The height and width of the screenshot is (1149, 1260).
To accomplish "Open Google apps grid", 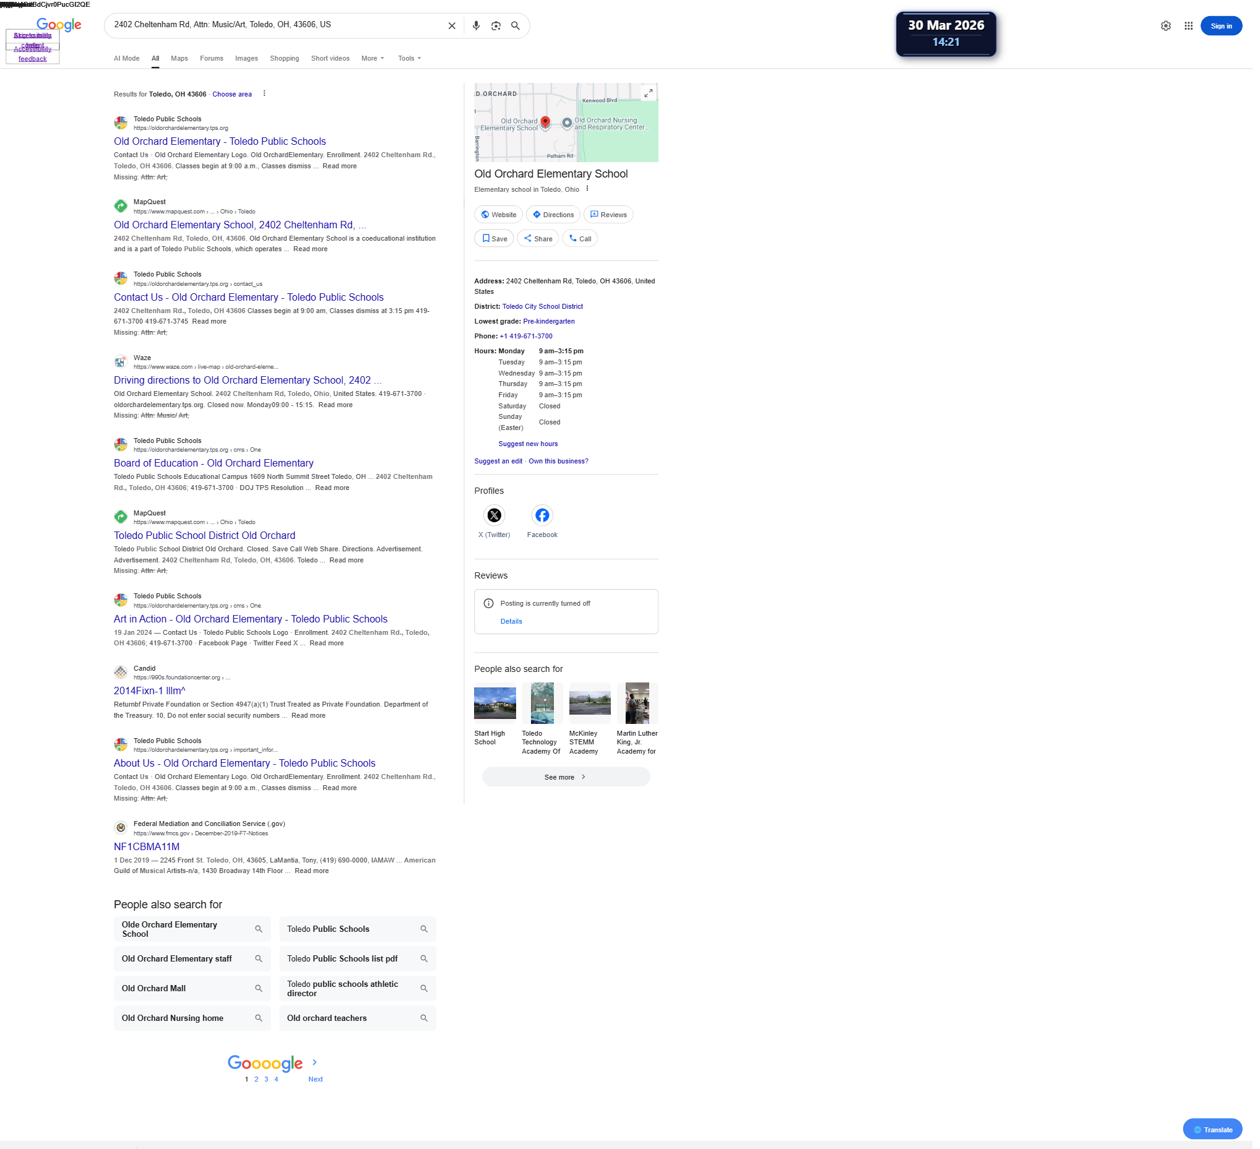I will [x=1188, y=25].
